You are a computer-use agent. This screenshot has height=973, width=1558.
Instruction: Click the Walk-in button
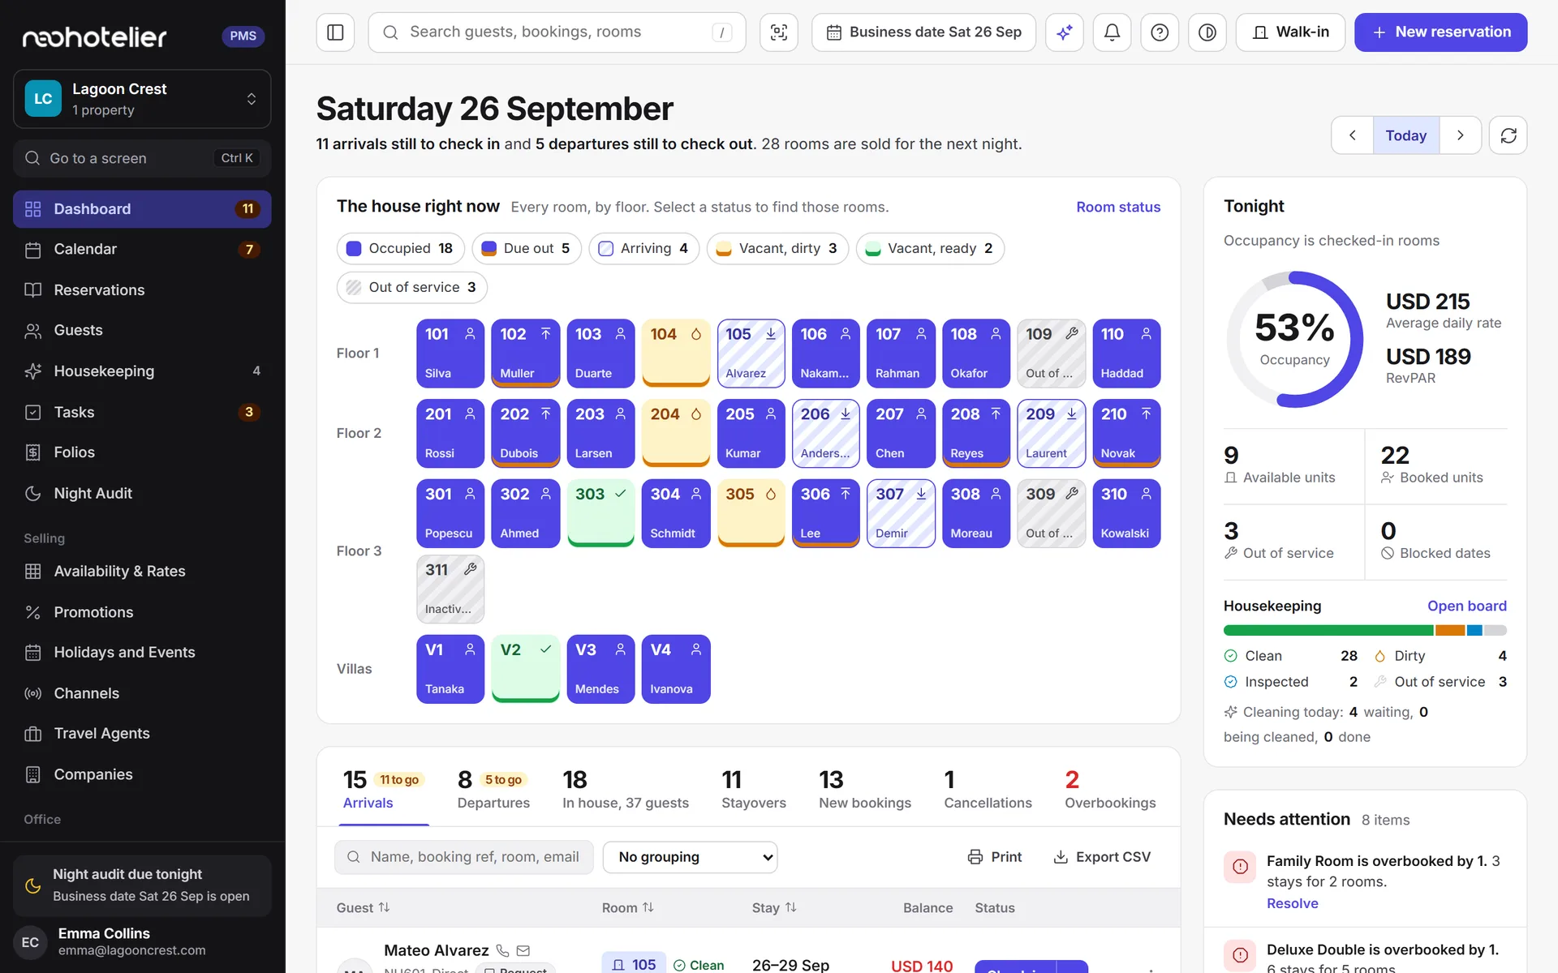point(1290,32)
